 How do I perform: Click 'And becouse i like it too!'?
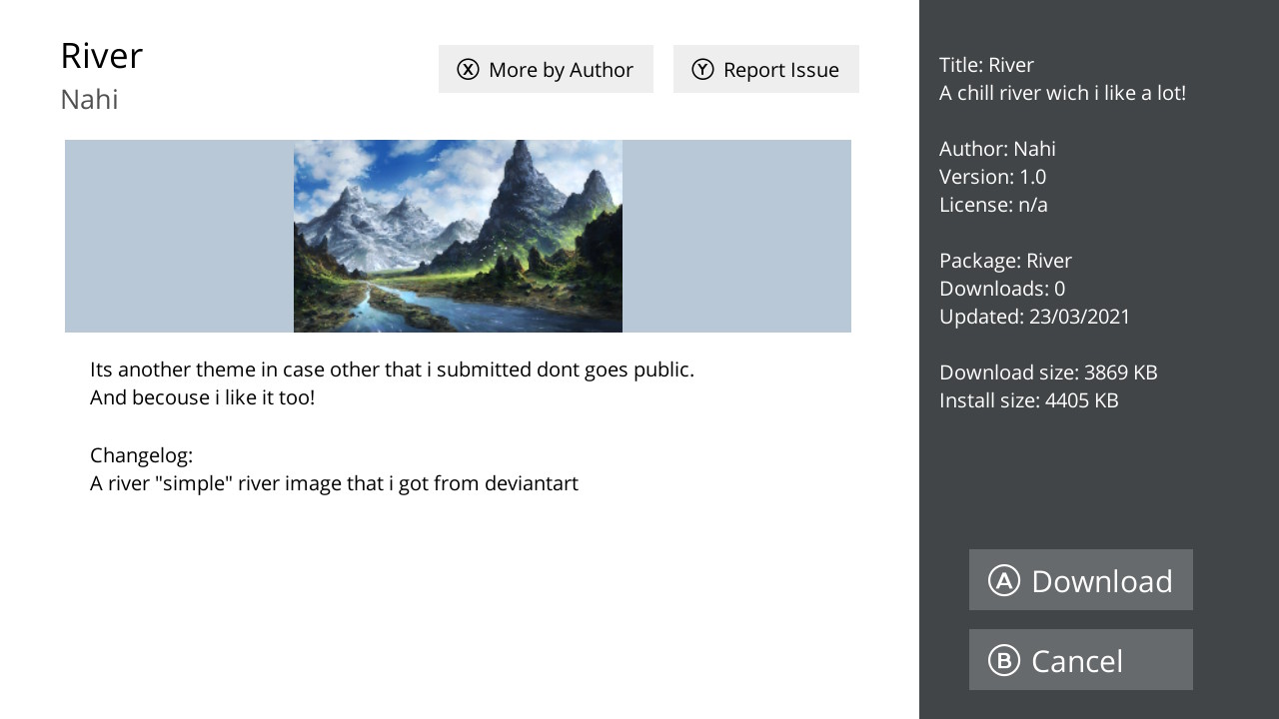[x=202, y=397]
